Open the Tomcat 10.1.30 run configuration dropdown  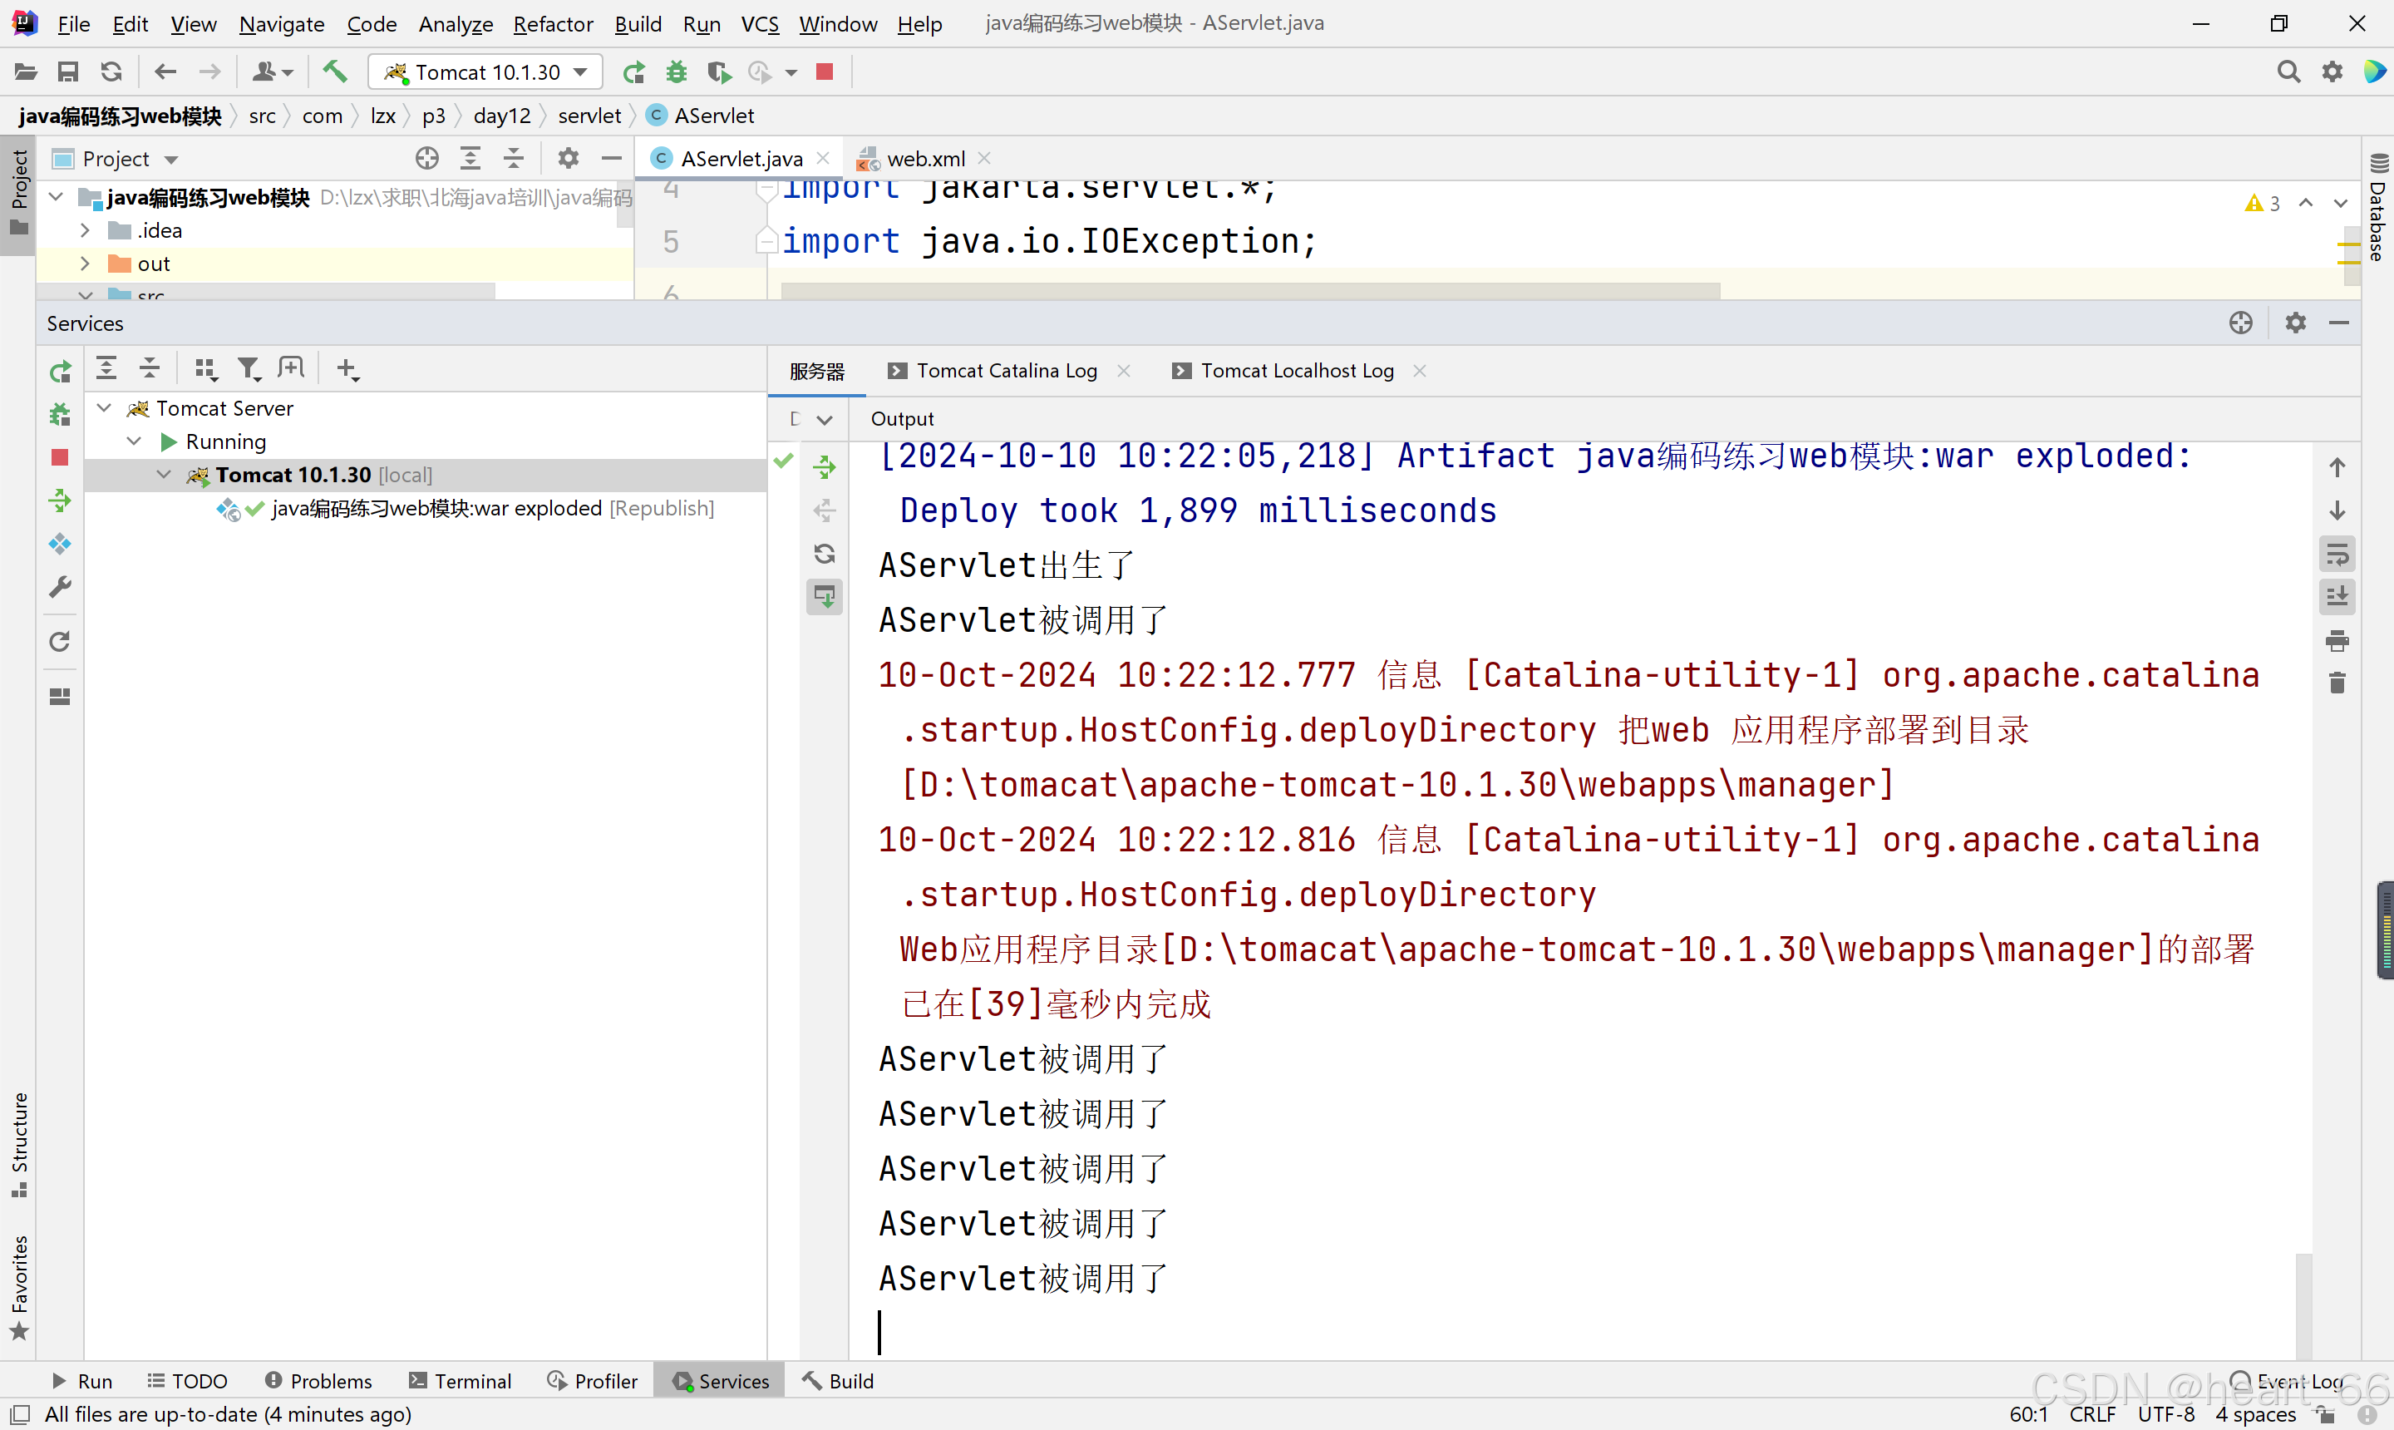click(579, 71)
